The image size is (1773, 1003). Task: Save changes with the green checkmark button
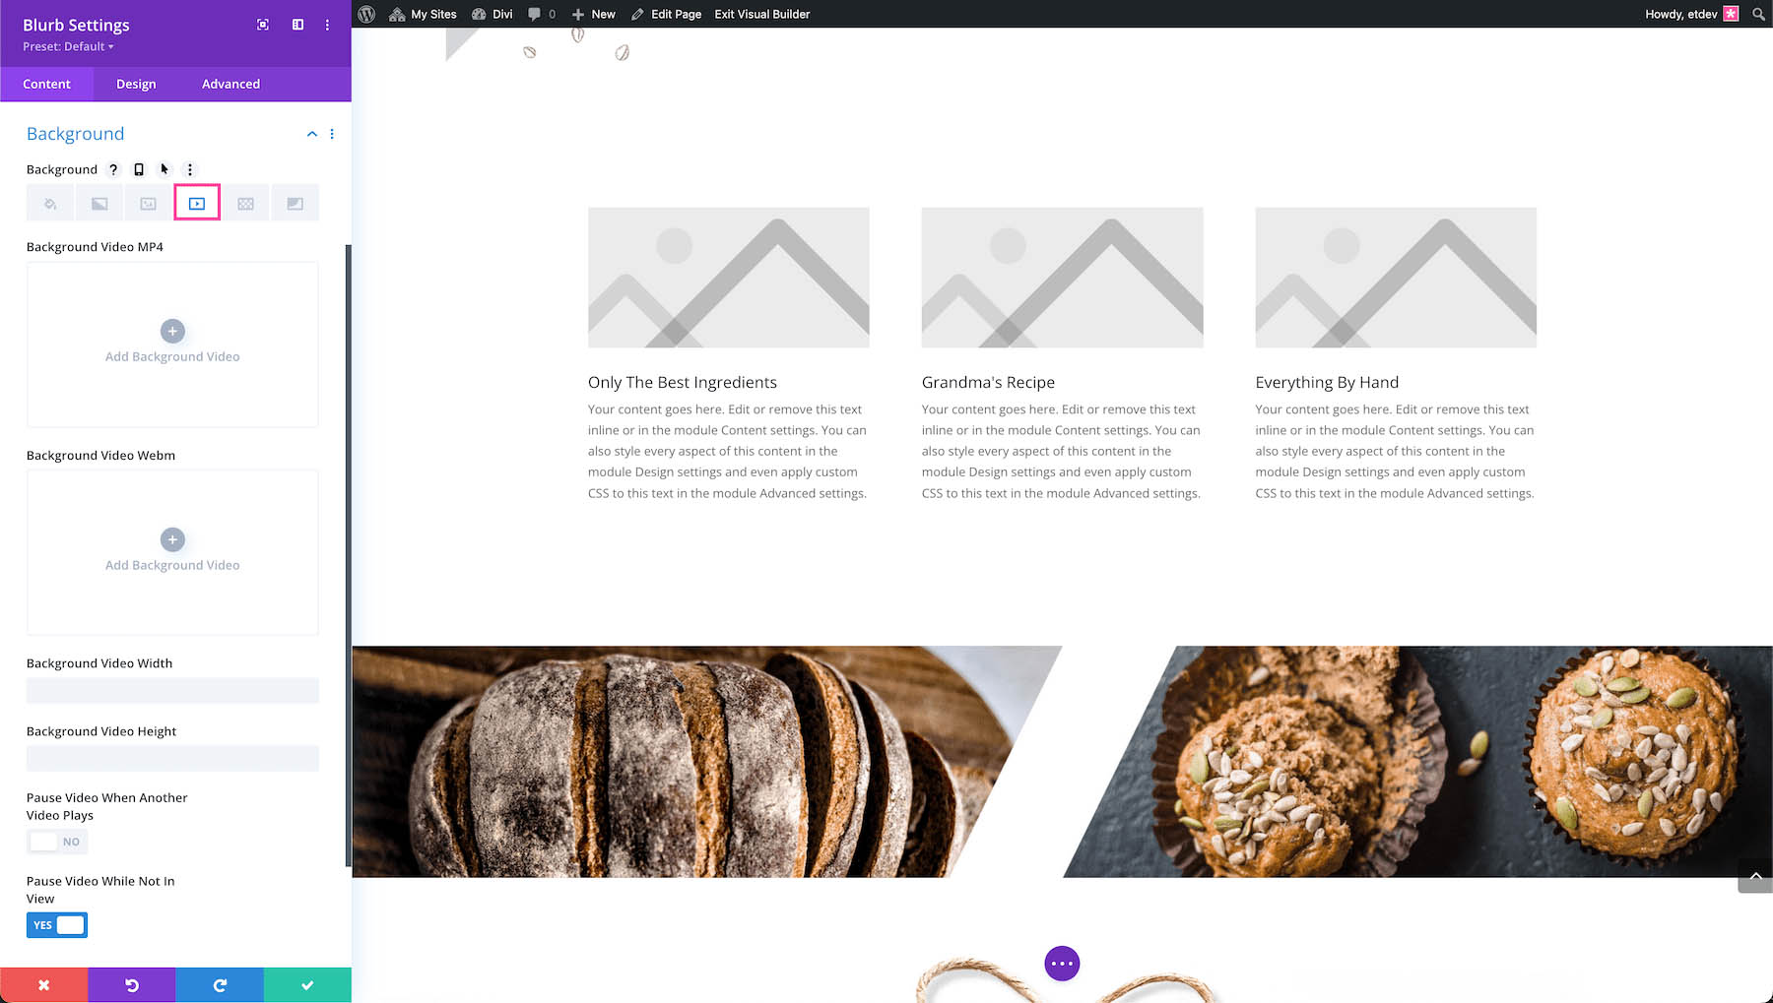click(307, 985)
